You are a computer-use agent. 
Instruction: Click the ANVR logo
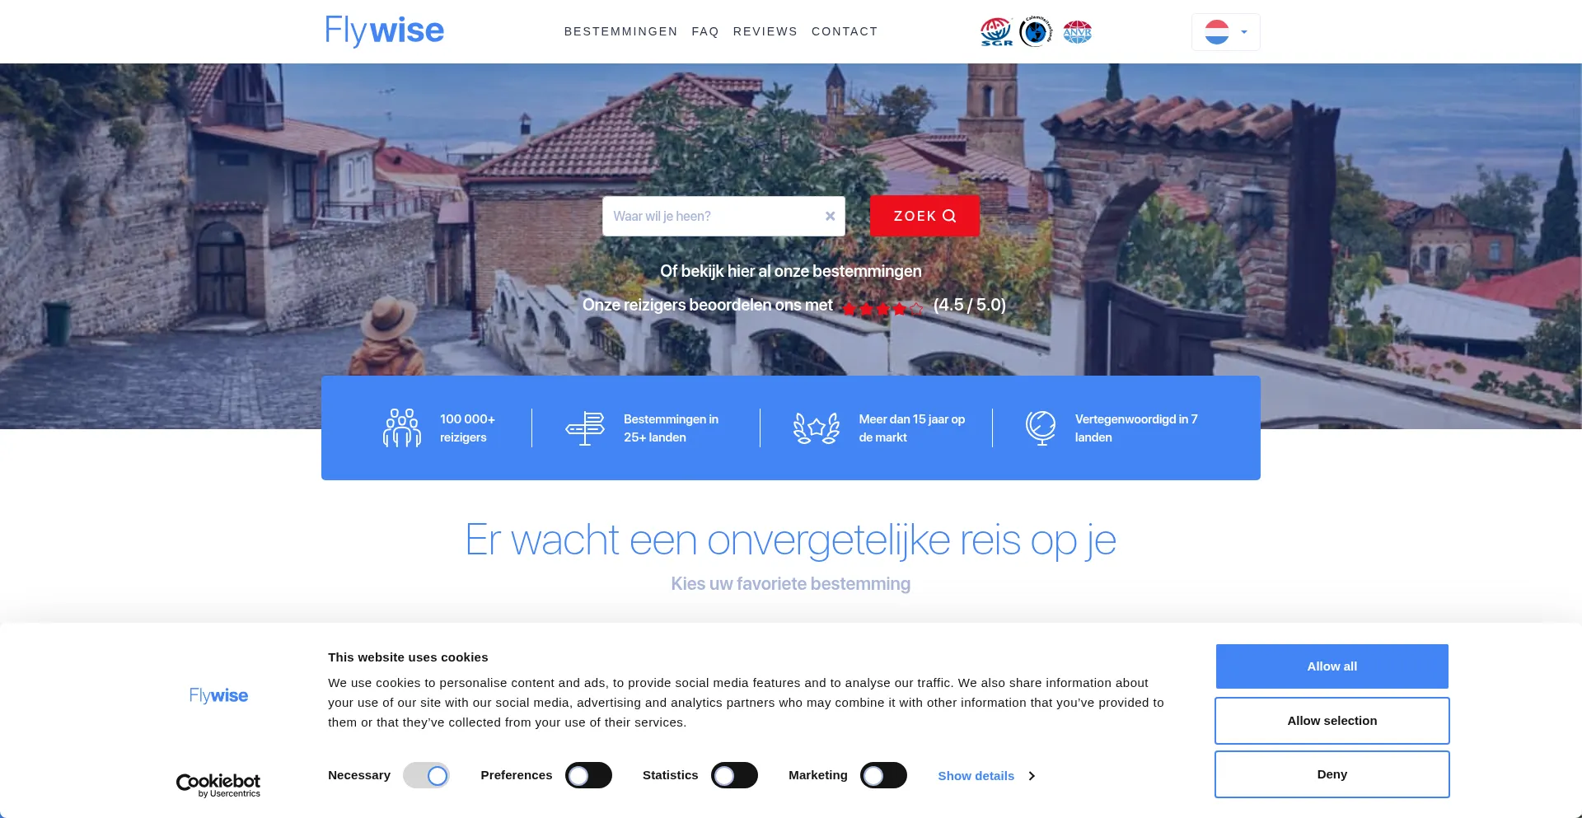(1078, 32)
